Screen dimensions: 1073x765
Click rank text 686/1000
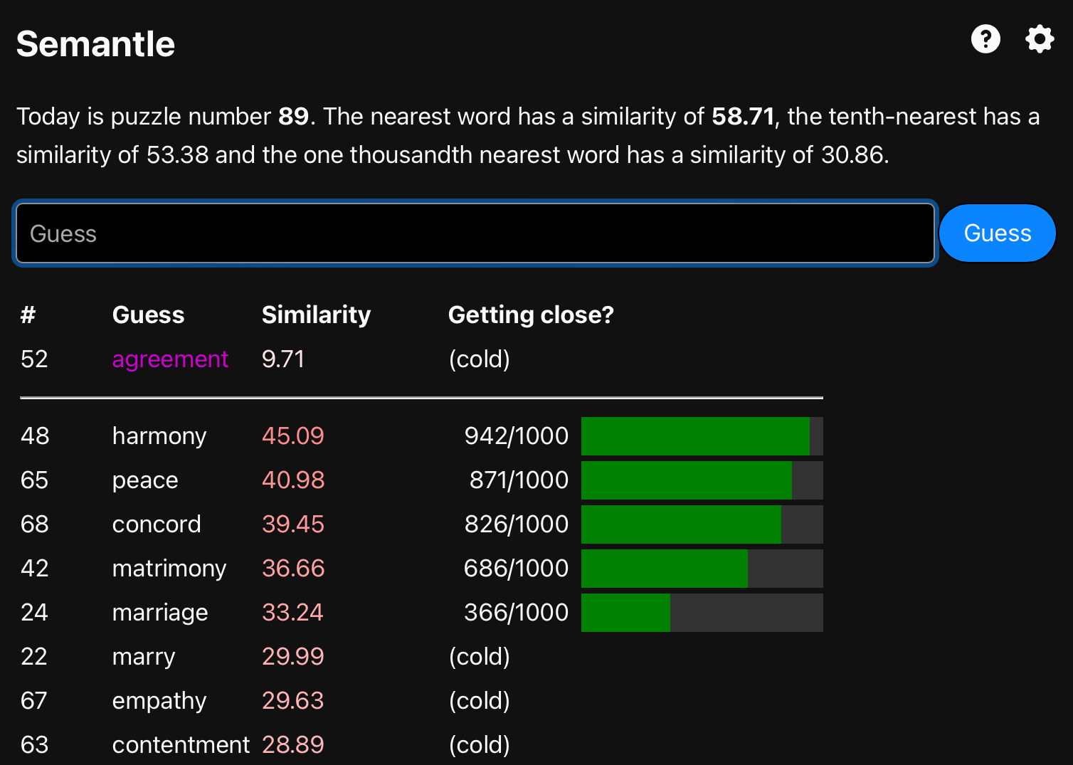[x=516, y=569]
